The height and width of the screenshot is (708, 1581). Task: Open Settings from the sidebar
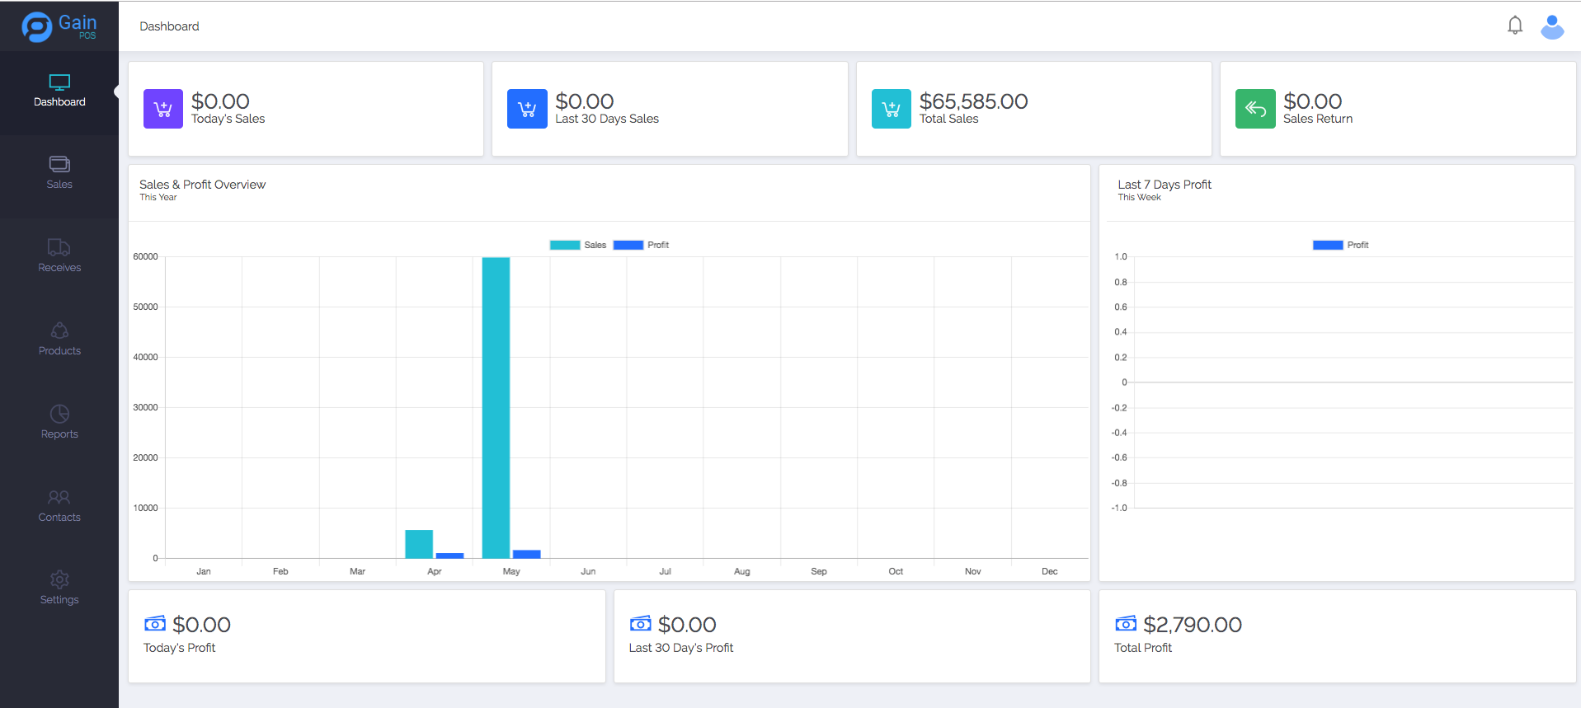click(59, 588)
